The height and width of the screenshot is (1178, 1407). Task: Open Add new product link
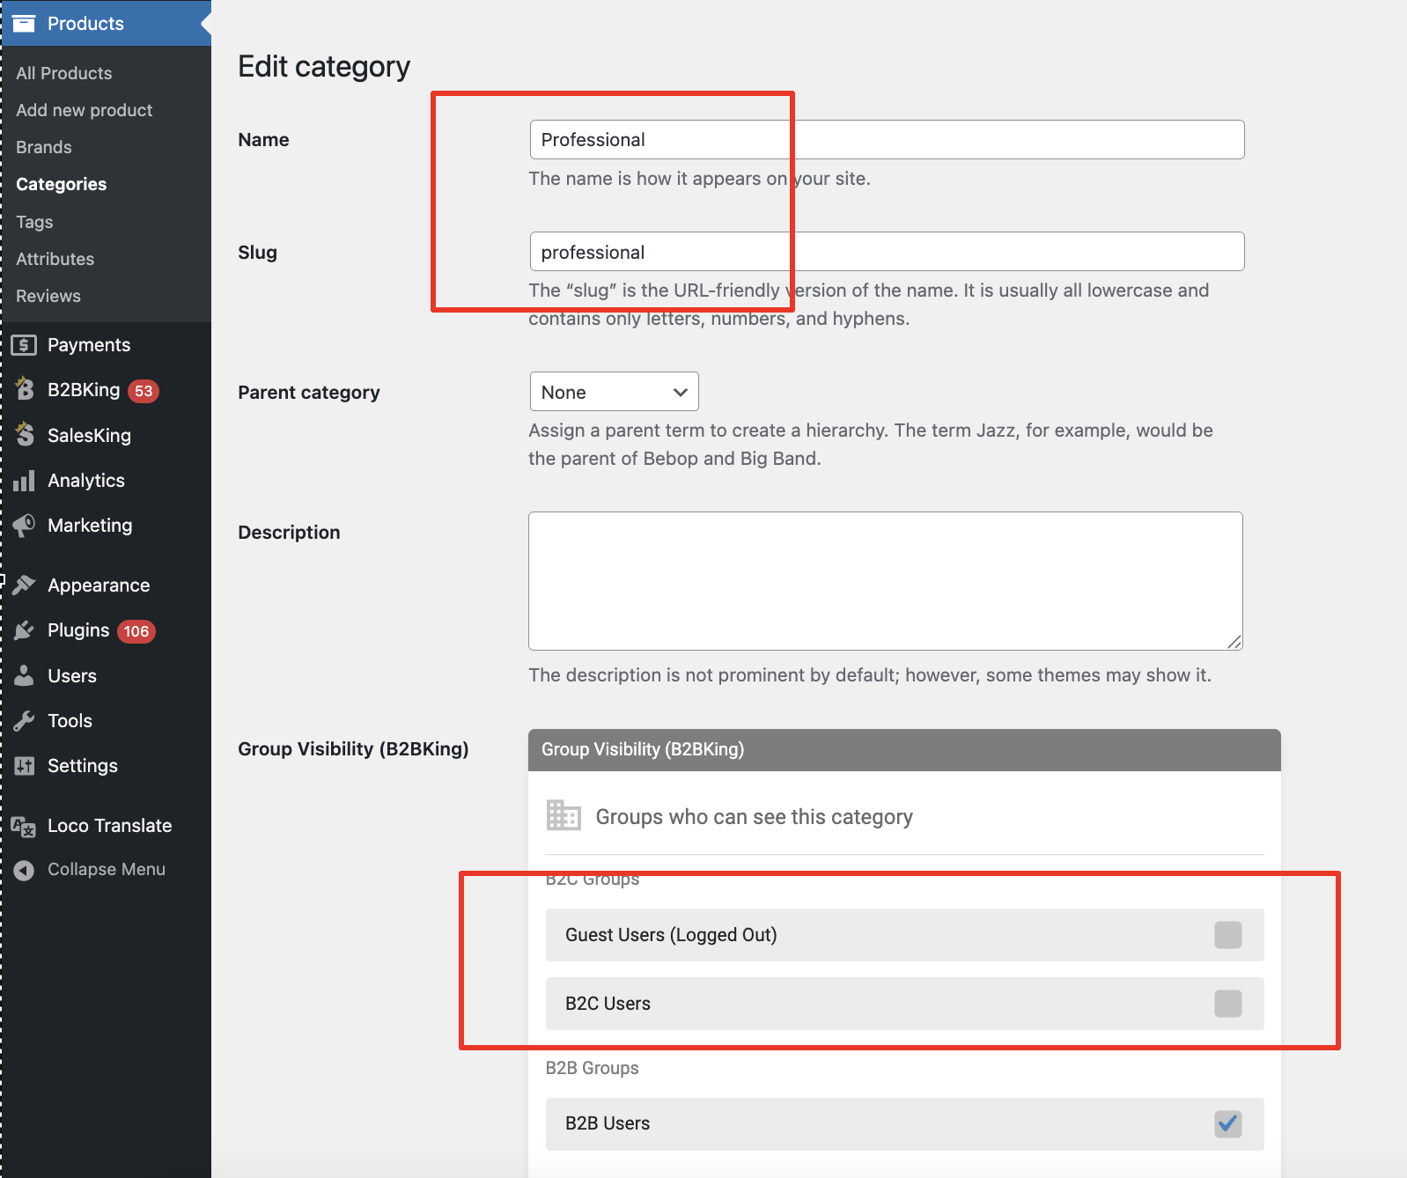click(x=84, y=110)
